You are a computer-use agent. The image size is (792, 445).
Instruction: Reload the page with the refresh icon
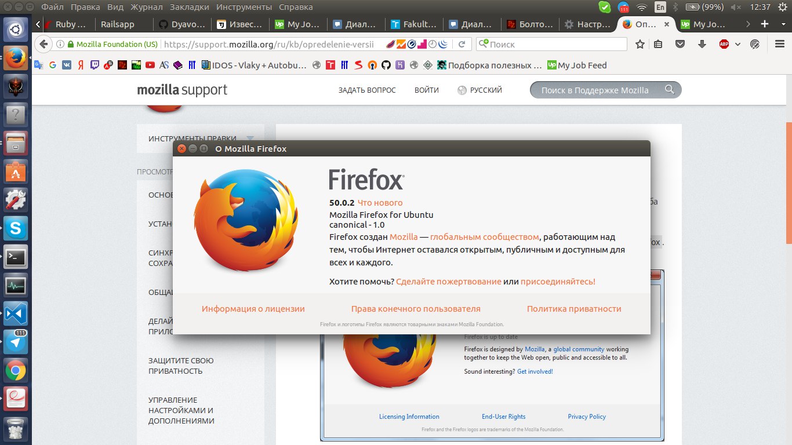(x=462, y=44)
